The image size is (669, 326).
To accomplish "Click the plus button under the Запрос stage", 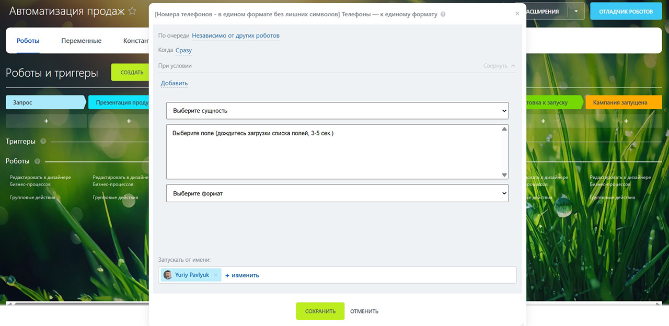I will click(46, 121).
